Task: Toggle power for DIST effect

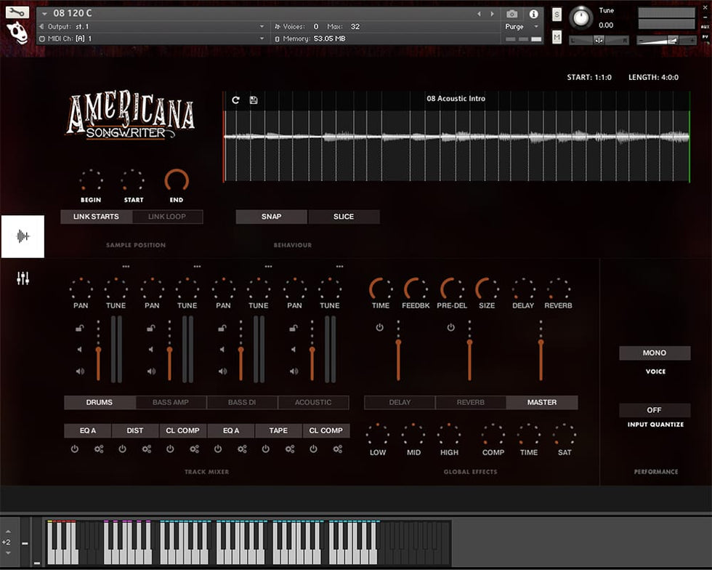Action: [x=122, y=449]
